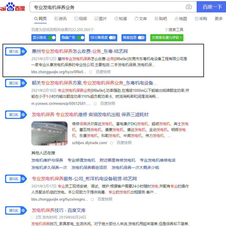This screenshot has width=226, height=226.
Task: Click rank 5 badge swirl icon
Action: 23,210
